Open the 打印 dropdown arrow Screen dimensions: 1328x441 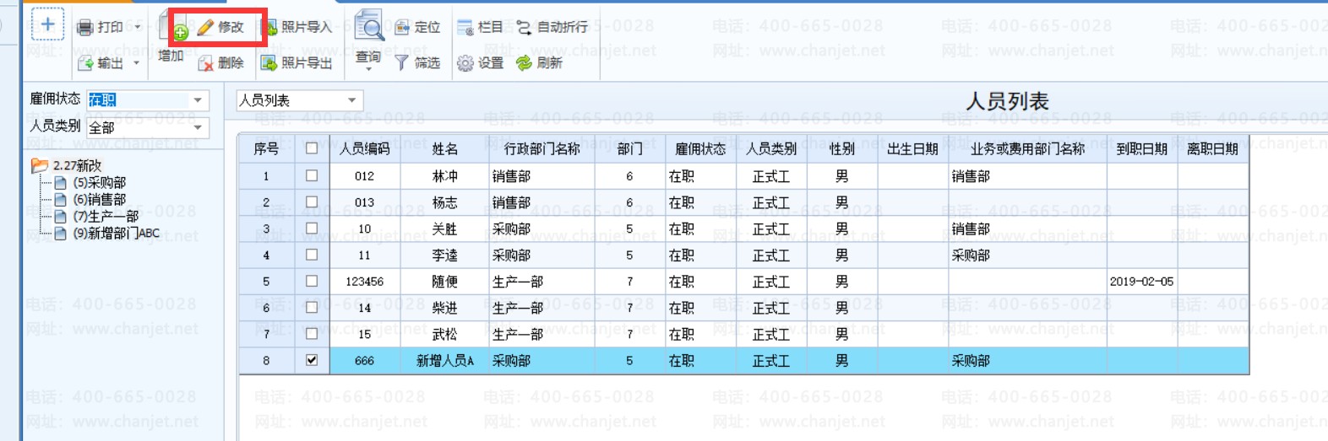[138, 27]
